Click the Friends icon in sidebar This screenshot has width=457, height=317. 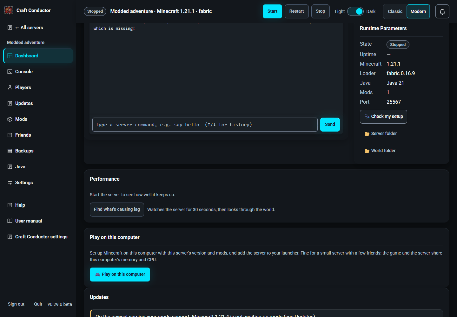[x=10, y=135]
